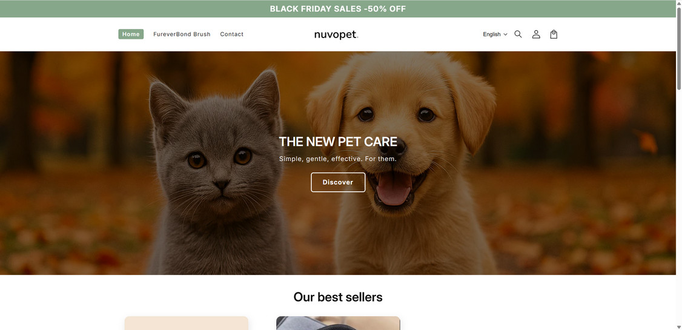The width and height of the screenshot is (682, 330).
Task: Click the vertical scrollbar thumb
Action: [679, 48]
